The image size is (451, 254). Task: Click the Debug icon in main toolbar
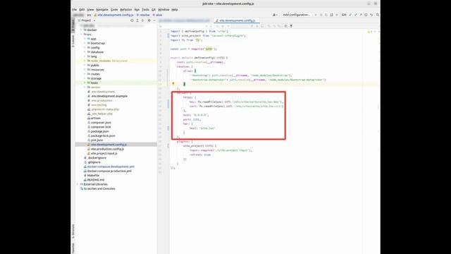click(x=321, y=15)
